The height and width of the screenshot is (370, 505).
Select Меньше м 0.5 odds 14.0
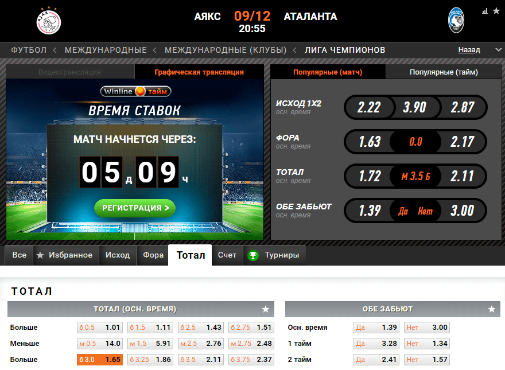tap(100, 344)
